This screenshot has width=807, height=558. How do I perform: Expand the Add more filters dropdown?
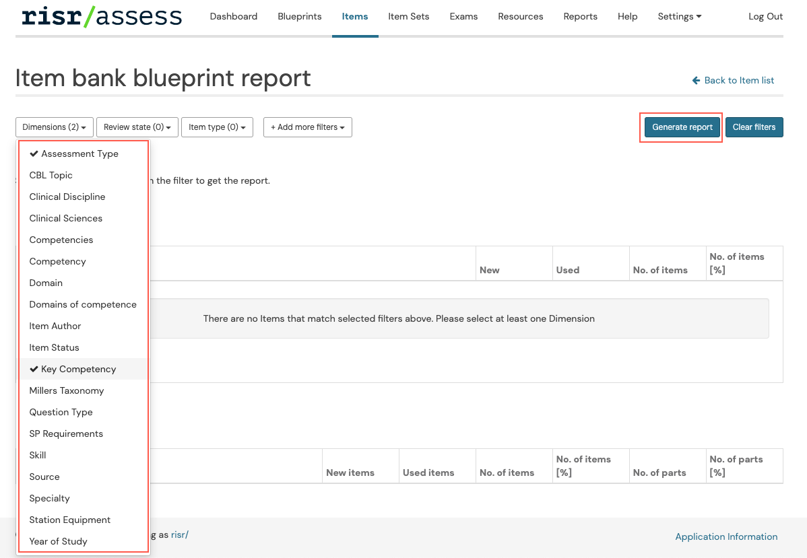tap(307, 127)
